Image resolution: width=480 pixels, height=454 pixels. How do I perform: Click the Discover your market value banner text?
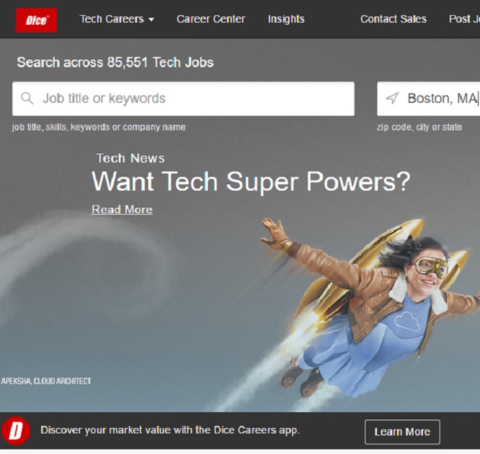[170, 431]
